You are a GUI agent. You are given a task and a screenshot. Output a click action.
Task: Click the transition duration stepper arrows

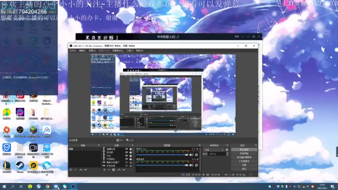(227, 154)
